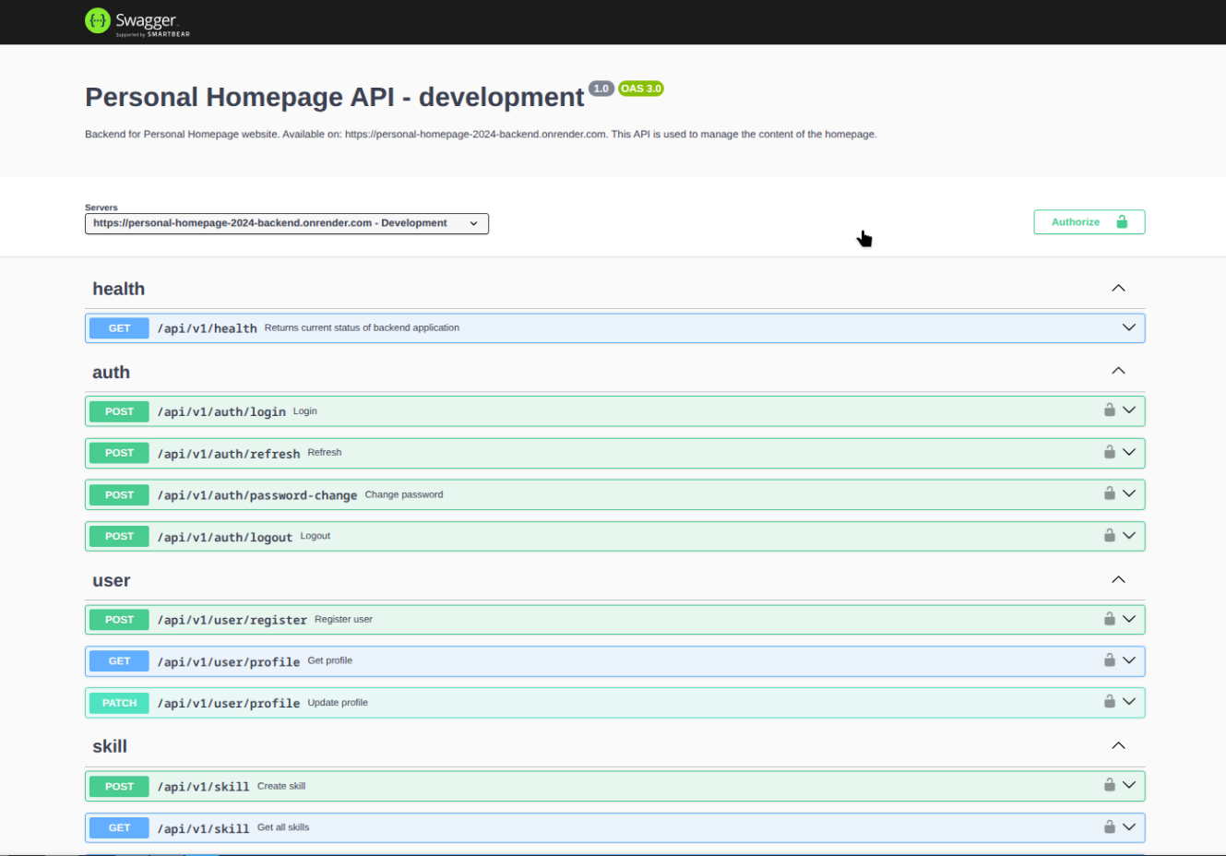Click the lock icon inside the Authorize button
The width and height of the screenshot is (1226, 856).
point(1122,221)
